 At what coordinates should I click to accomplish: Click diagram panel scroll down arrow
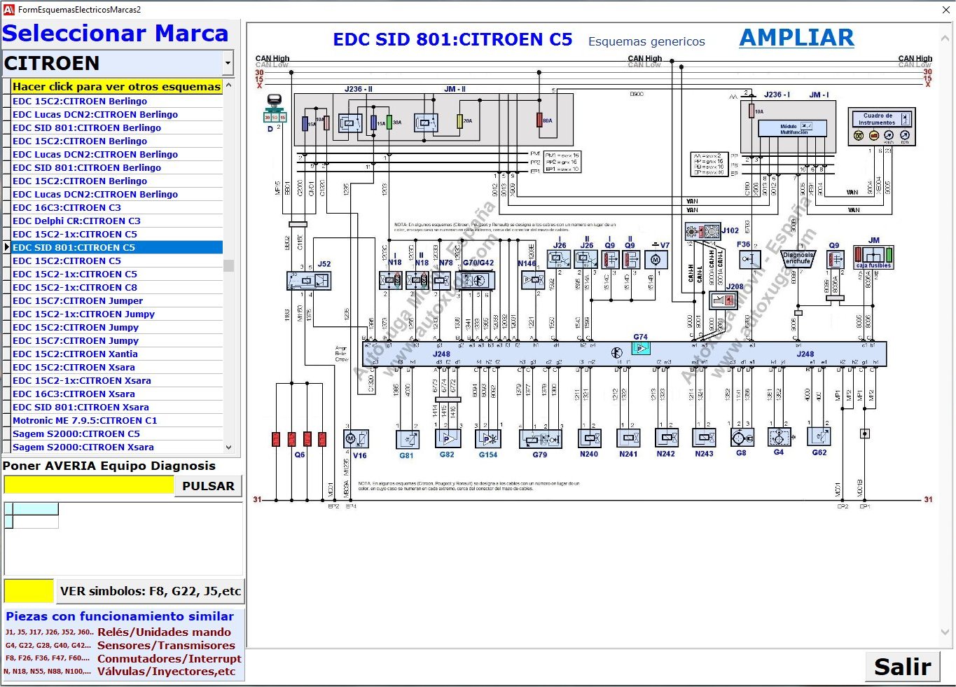click(945, 632)
